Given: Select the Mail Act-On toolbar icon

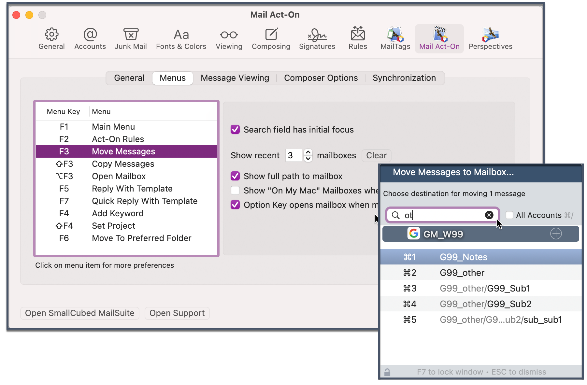Looking at the screenshot, I should coord(439,39).
